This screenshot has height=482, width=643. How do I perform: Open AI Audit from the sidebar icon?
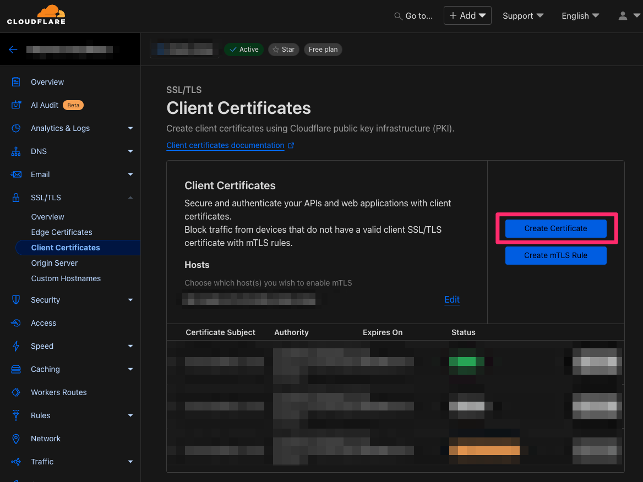(x=17, y=105)
